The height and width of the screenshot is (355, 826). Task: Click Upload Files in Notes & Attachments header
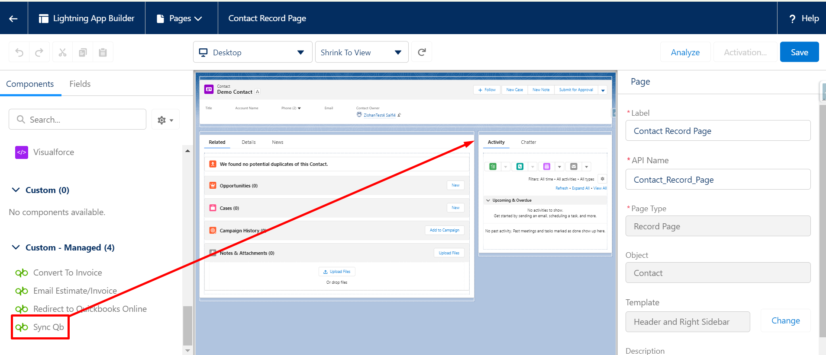coord(449,253)
